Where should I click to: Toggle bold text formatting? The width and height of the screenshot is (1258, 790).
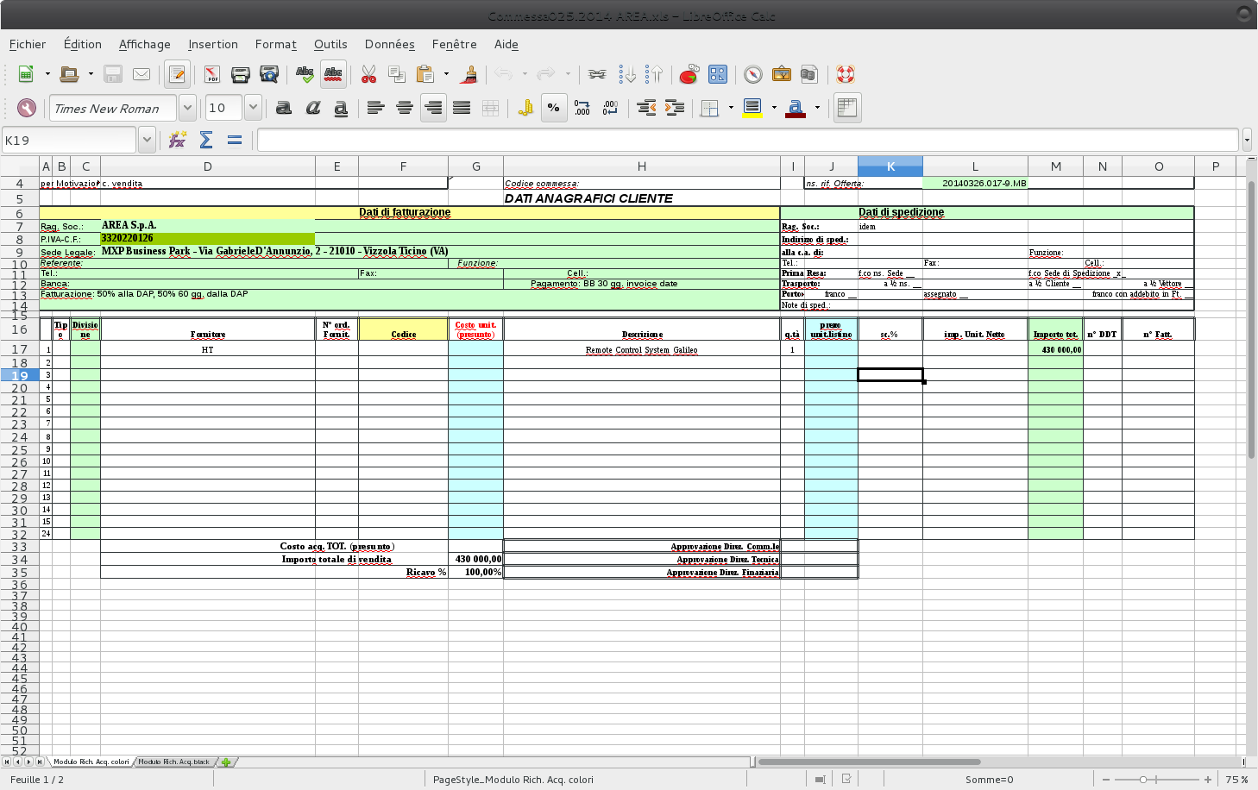pos(283,108)
